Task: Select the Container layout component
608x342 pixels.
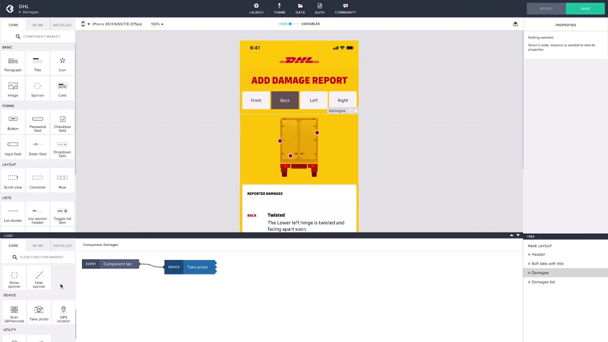Action: click(x=38, y=180)
